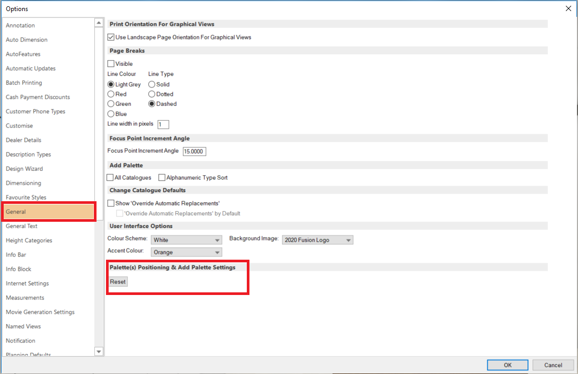
Task: Select Blue as page break colour
Action: tap(111, 114)
